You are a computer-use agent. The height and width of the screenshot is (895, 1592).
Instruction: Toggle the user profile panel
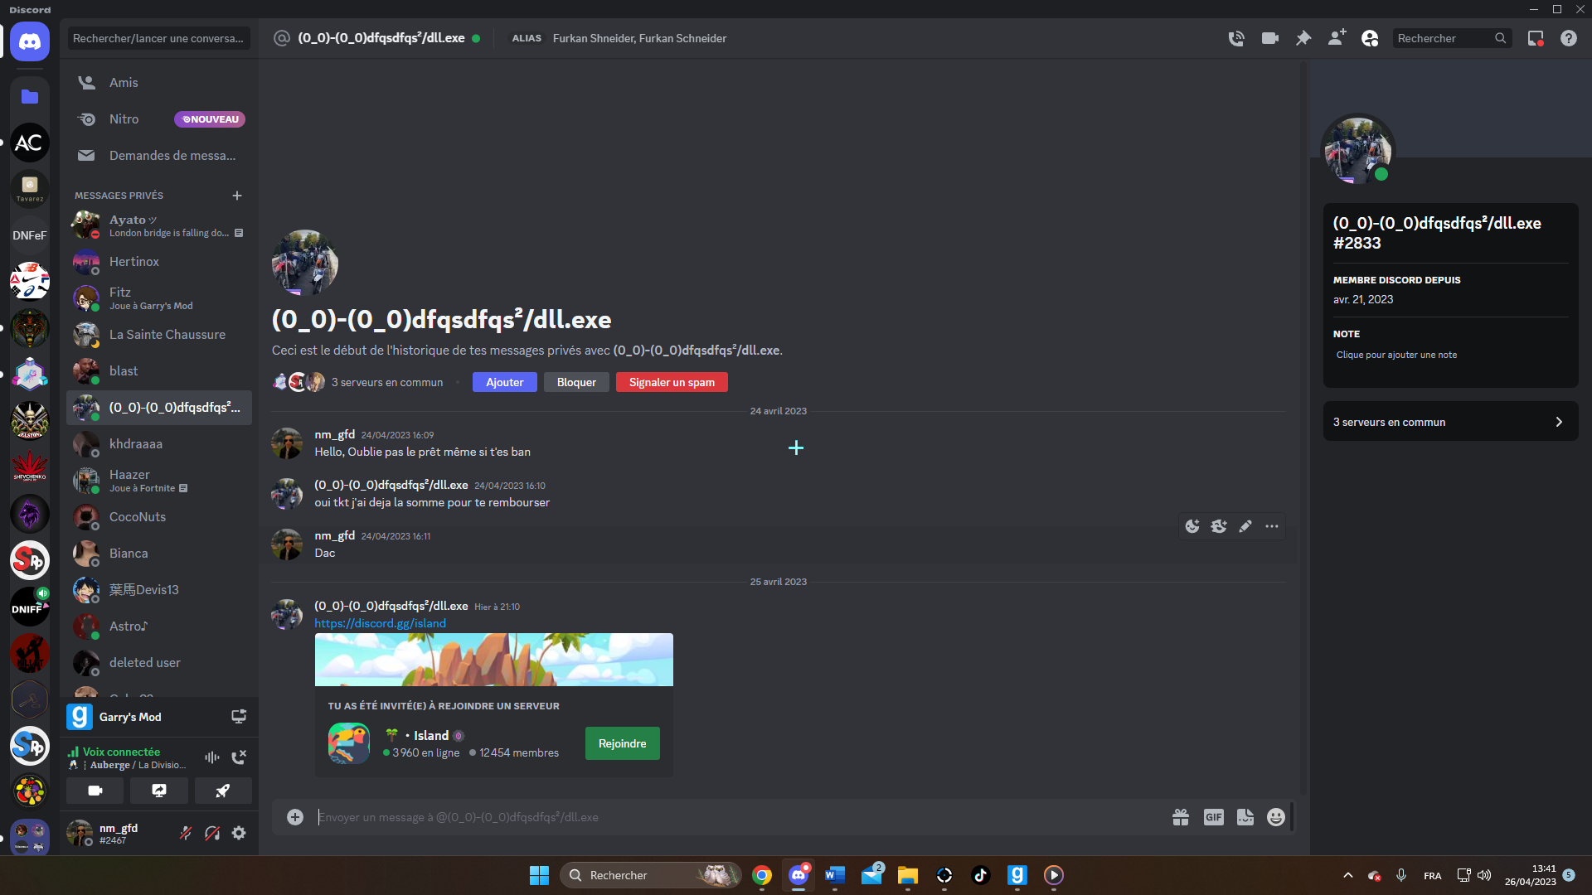click(x=1370, y=38)
